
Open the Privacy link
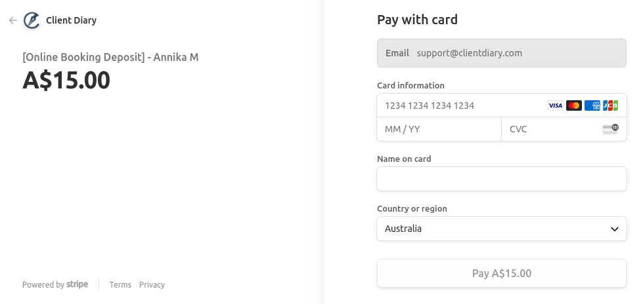pos(152,284)
